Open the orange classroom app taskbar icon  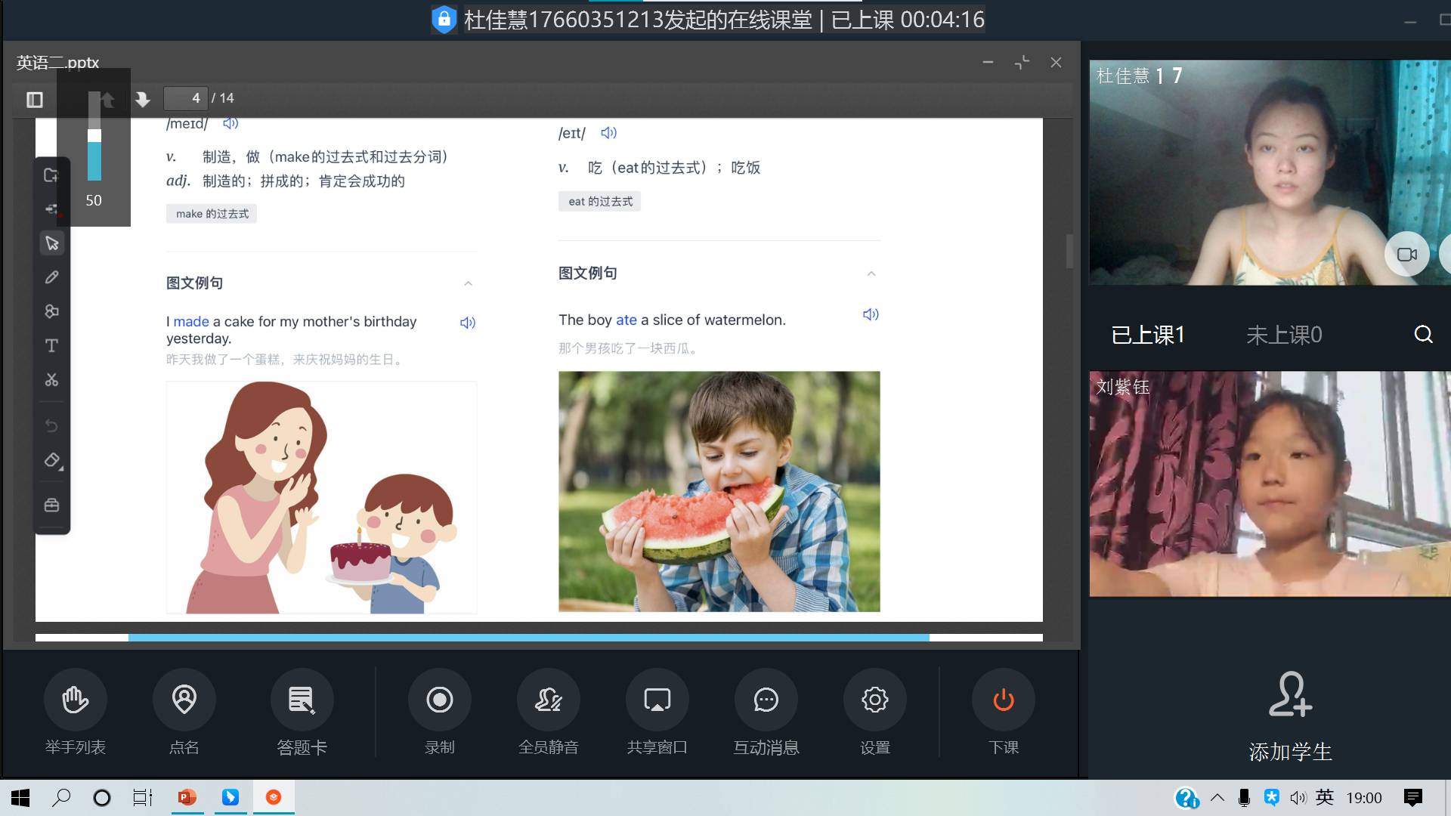pos(274,797)
